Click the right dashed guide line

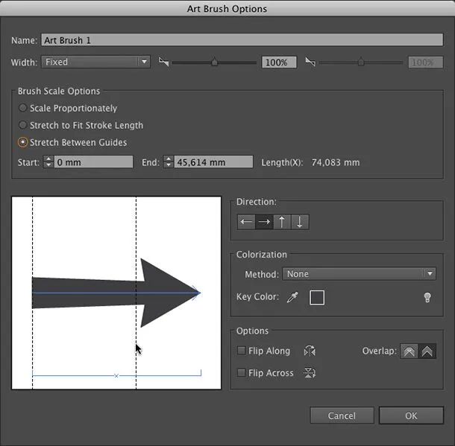136,293
